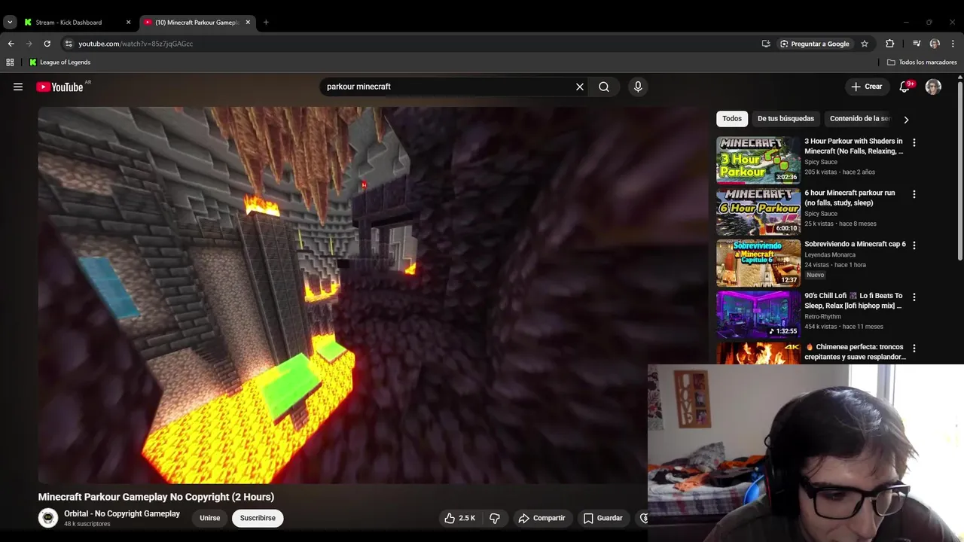View site information icon in address bar
The width and height of the screenshot is (964, 542).
pos(69,44)
